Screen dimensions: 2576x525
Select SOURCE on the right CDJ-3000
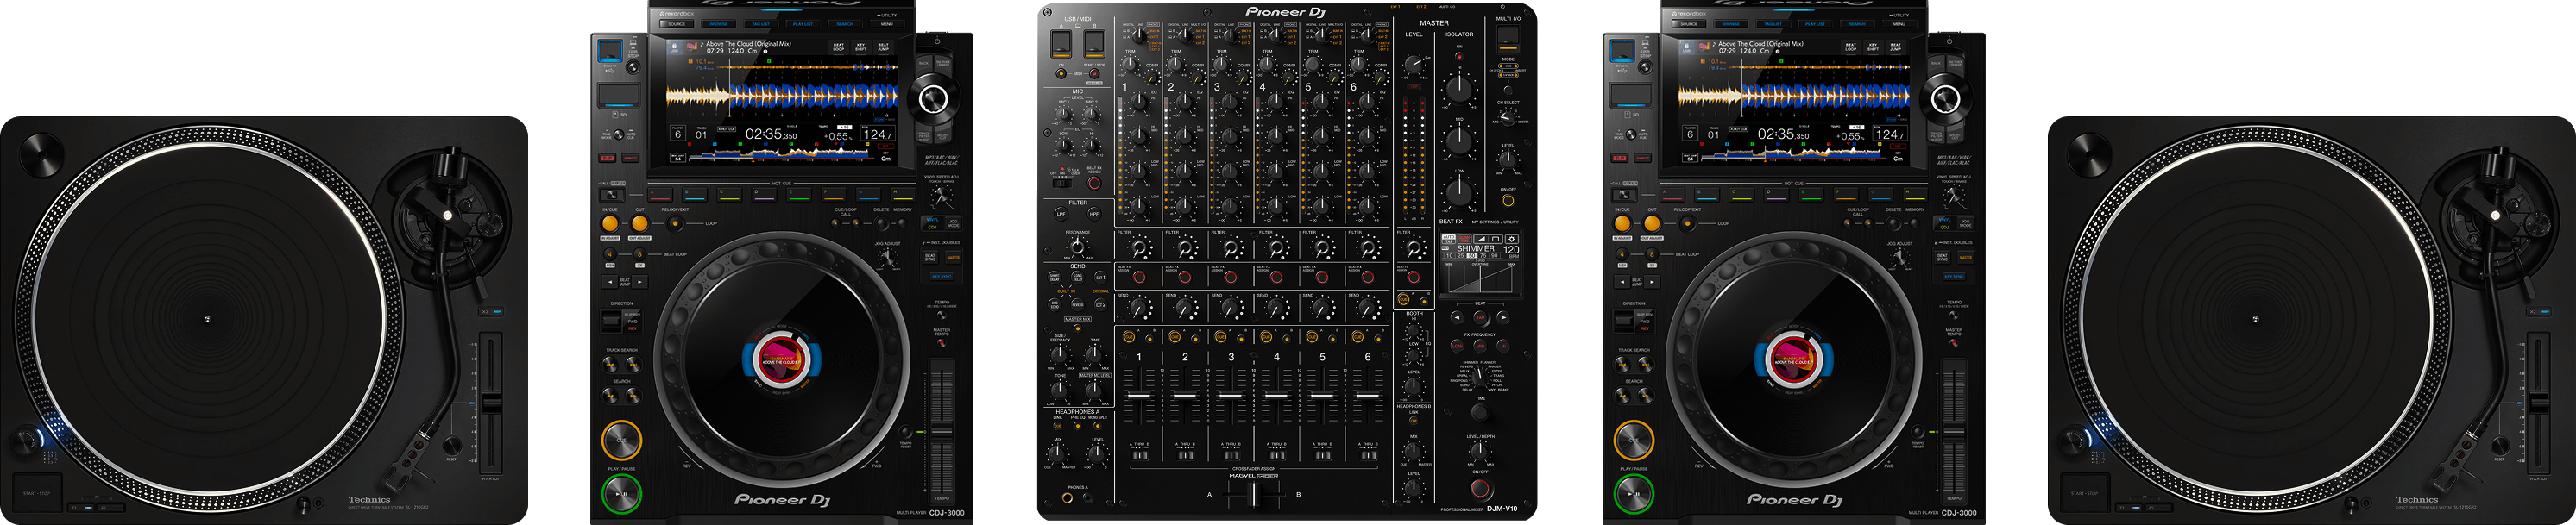1689,24
